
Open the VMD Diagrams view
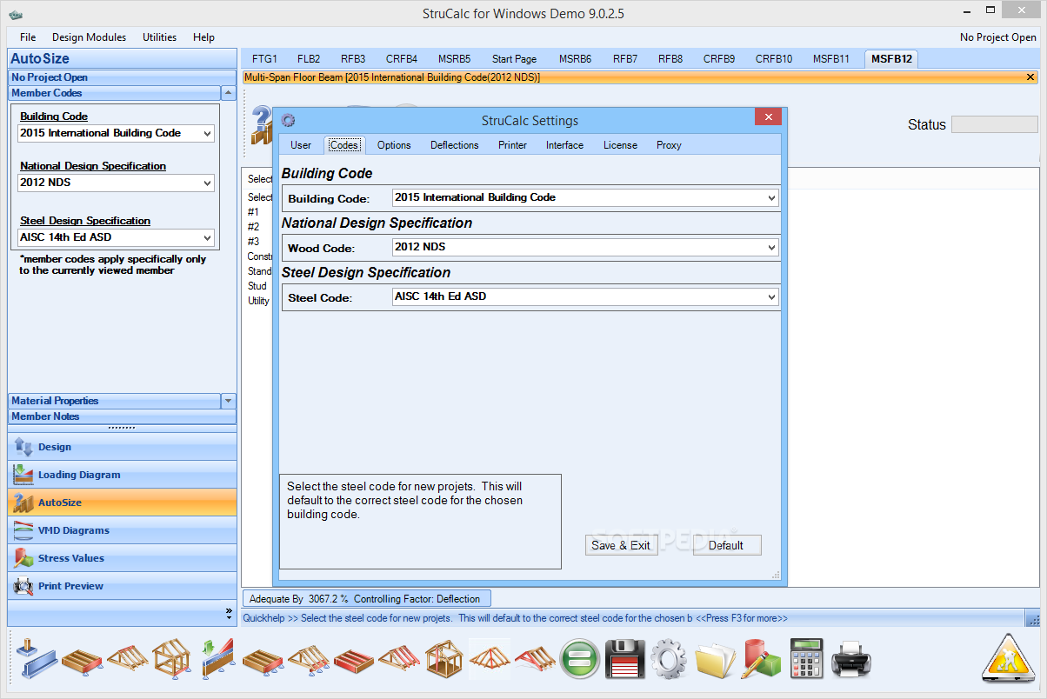122,530
